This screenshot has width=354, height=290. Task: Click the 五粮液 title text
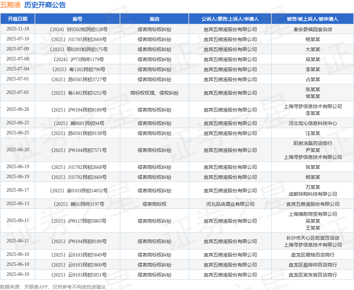[11, 5]
